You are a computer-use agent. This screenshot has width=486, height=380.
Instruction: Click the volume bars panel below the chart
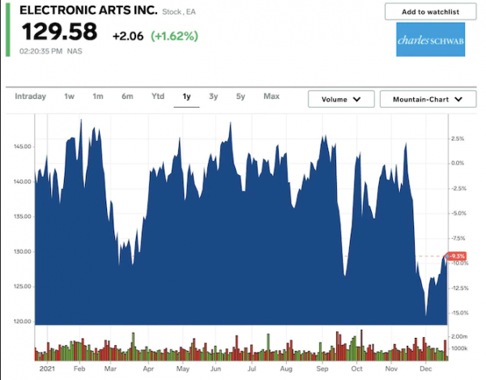[240, 344]
